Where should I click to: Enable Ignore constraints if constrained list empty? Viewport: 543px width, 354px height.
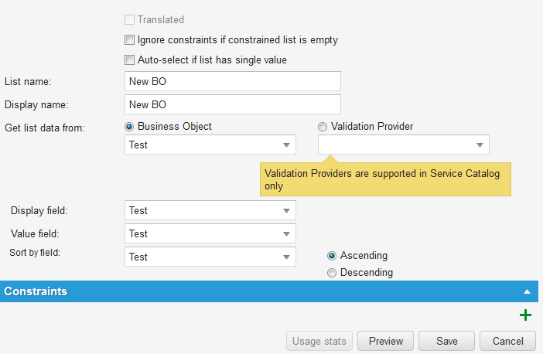(129, 39)
